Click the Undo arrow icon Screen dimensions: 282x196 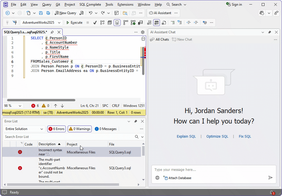(91, 13)
